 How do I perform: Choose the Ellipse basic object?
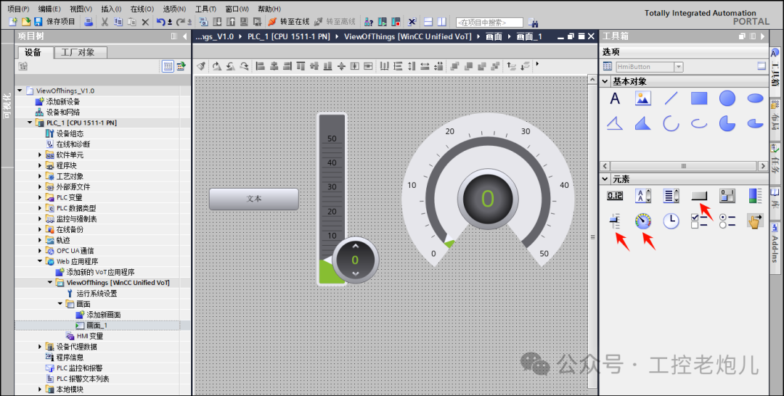[755, 99]
